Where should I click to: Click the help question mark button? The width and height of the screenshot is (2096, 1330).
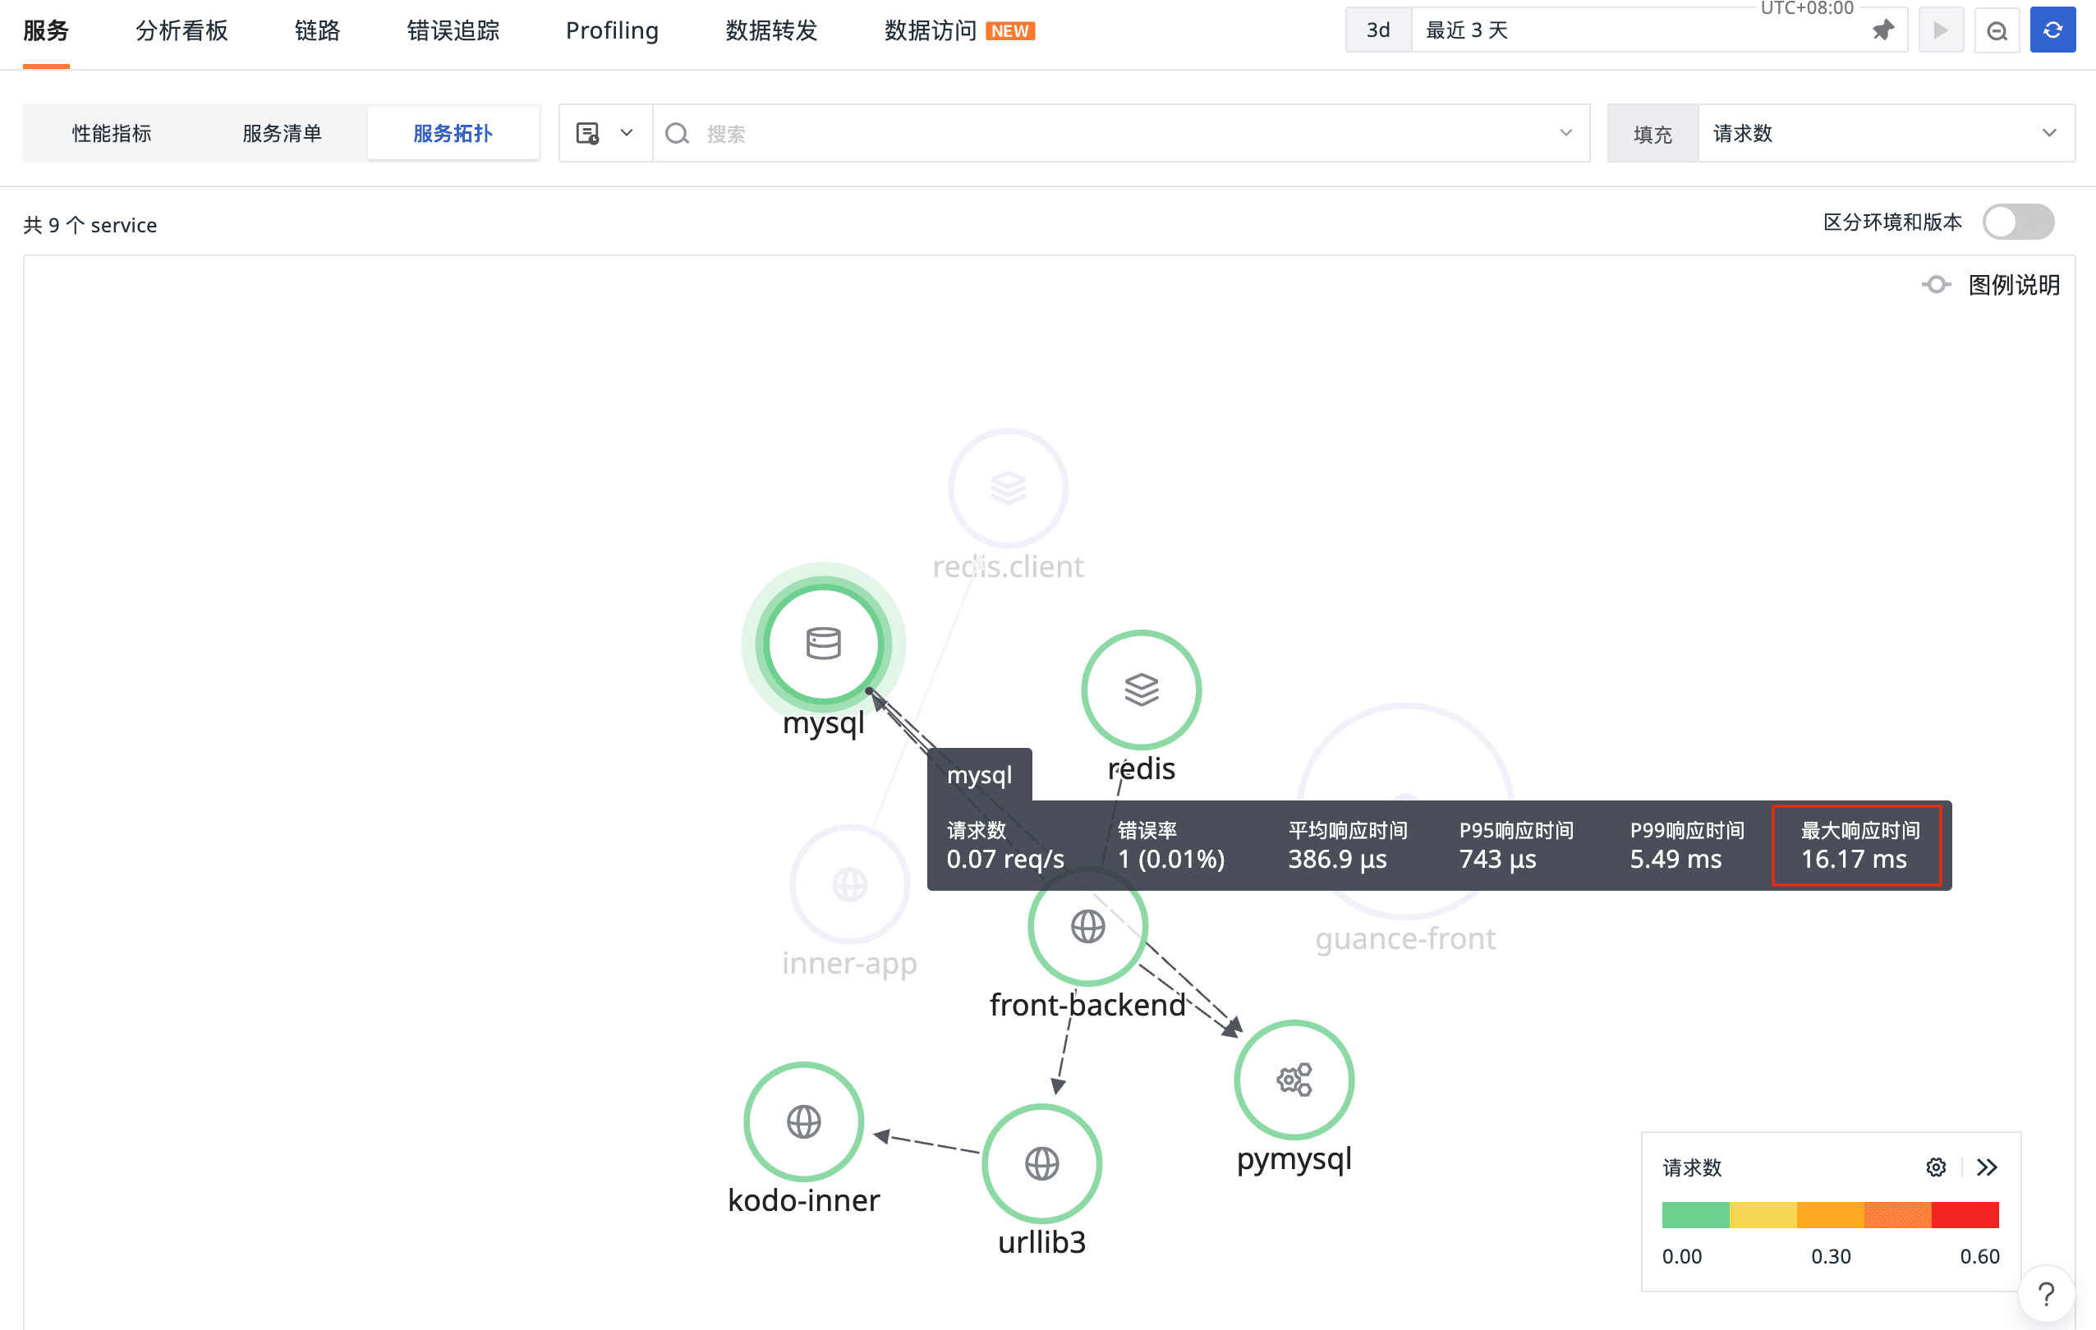(2047, 1295)
